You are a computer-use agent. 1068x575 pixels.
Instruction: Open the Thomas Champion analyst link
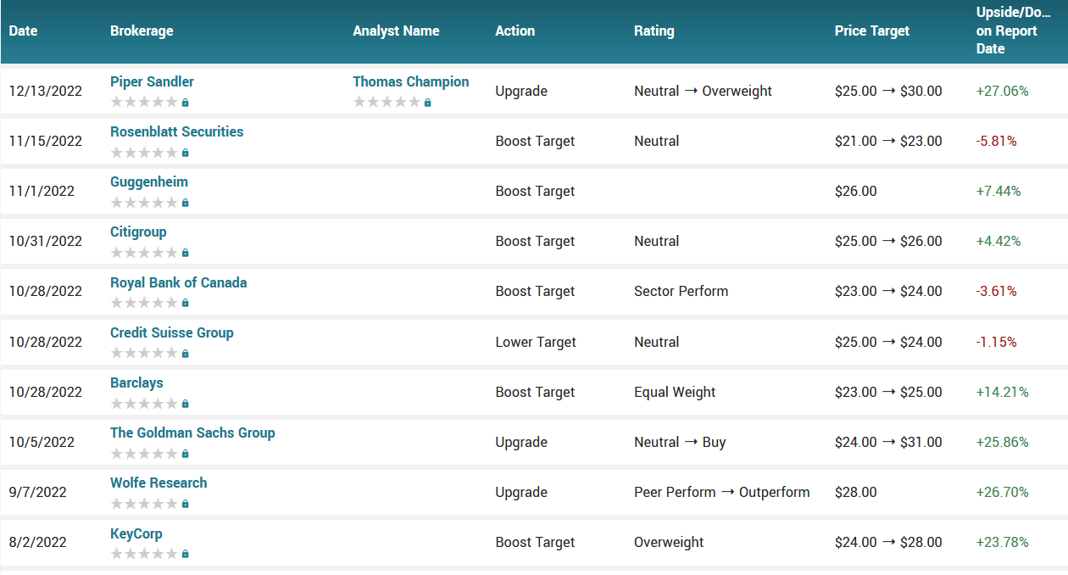(411, 81)
